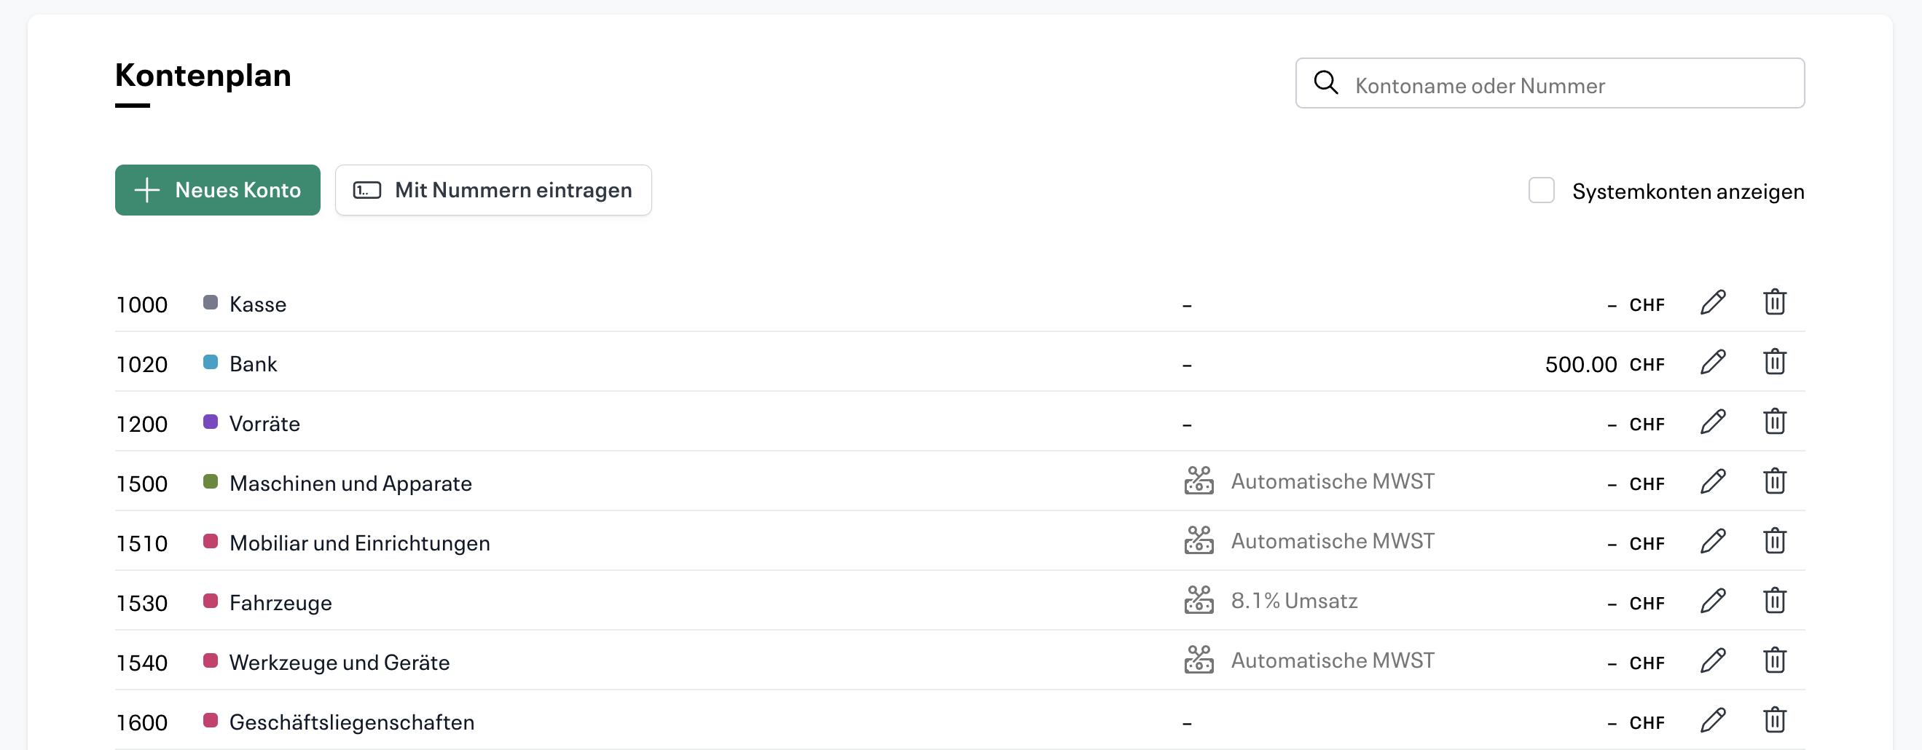
Task: Click the green swatch for Maschinen und Apparate
Action: coord(211,481)
